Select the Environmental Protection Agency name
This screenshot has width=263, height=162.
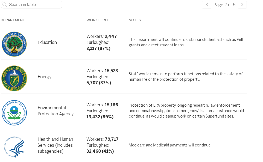coord(56,111)
